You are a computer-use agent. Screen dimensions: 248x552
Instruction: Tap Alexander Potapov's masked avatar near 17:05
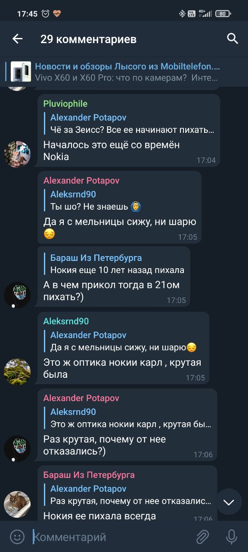(17, 295)
